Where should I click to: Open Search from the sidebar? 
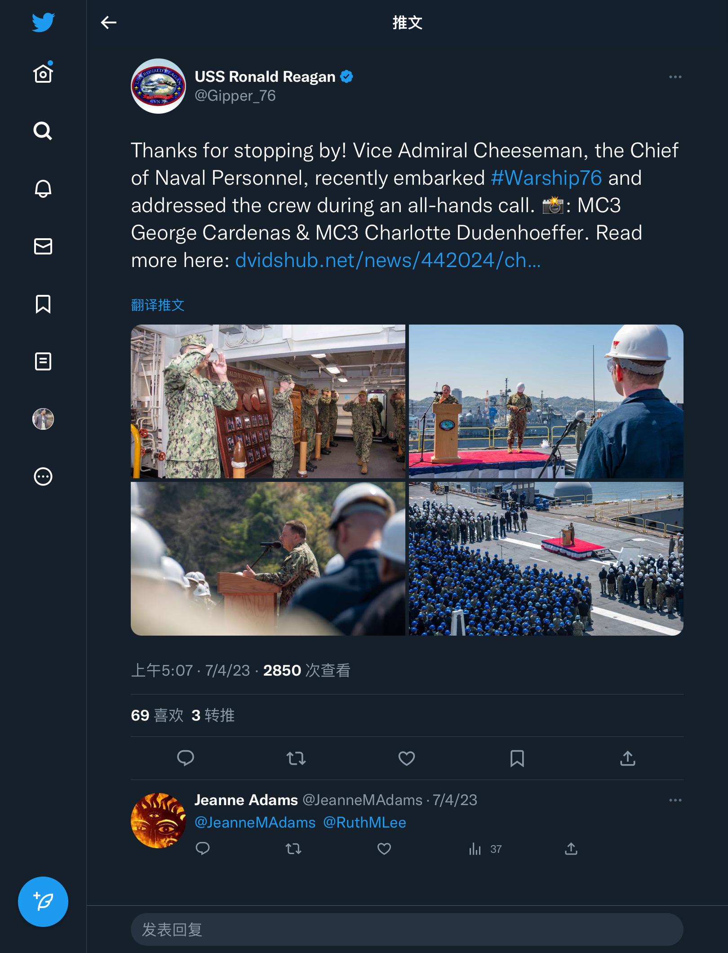(x=43, y=131)
